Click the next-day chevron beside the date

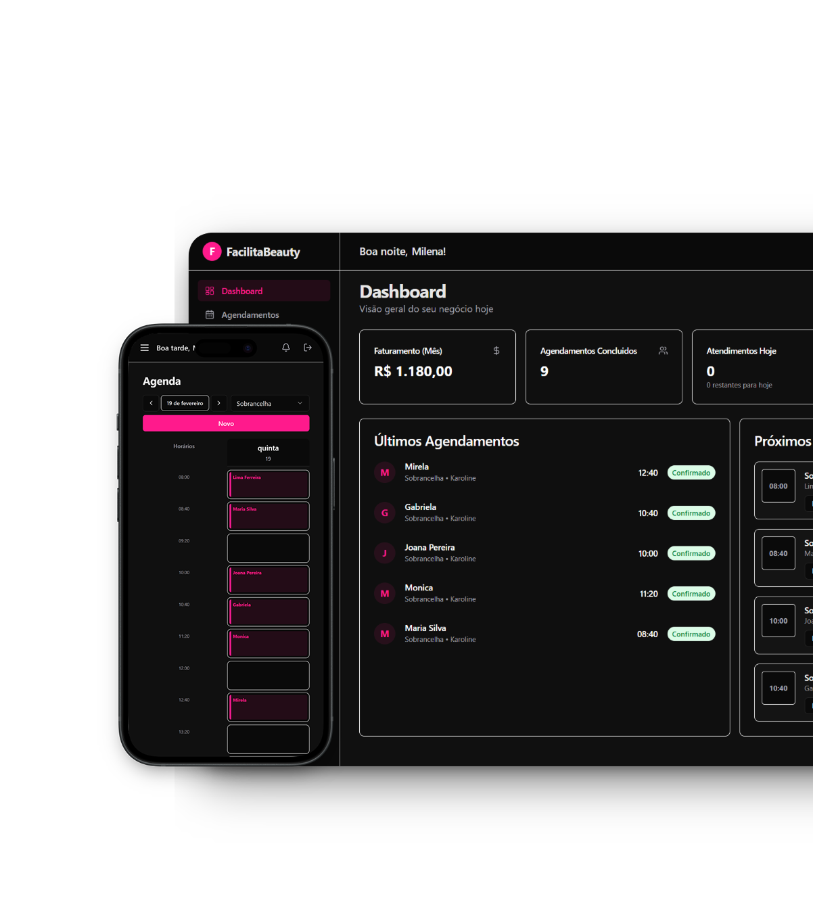(219, 403)
